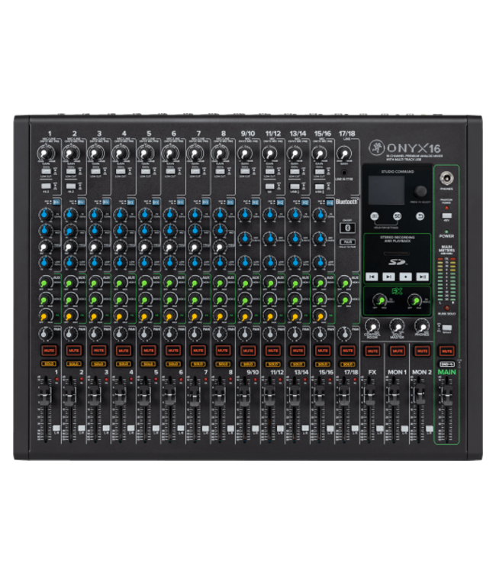Tap the Studio Command display screen
Viewport: 496px width, 573px height.
(x=386, y=190)
